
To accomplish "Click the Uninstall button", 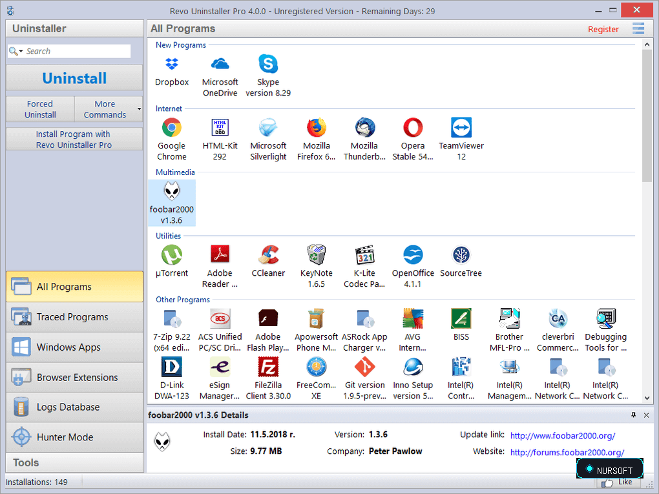I will (74, 77).
